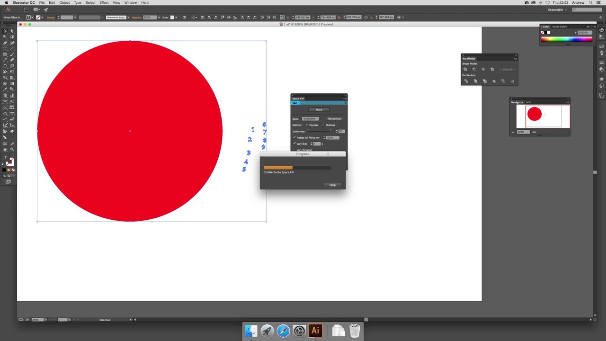Click the Seed input field
This screenshot has width=606, height=341.
click(310, 119)
